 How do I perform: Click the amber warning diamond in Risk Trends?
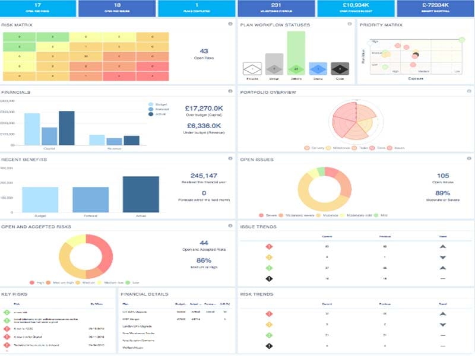coord(270,323)
